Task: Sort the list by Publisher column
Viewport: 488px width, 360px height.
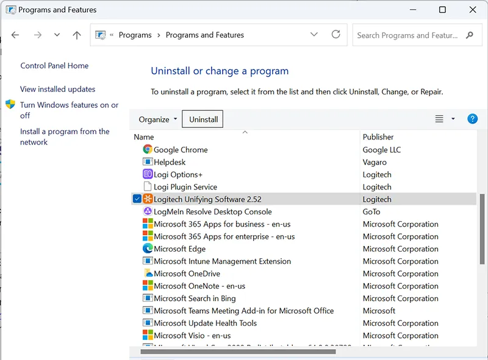Action: click(x=378, y=137)
